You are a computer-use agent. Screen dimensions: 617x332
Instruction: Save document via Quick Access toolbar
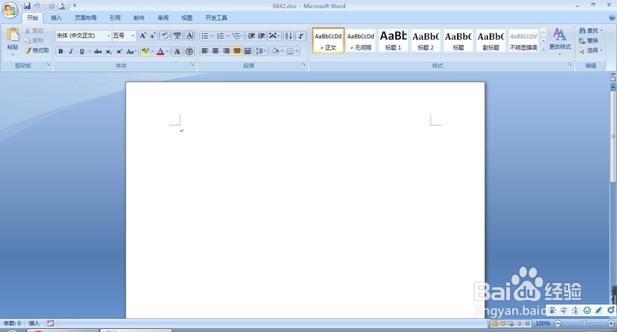[x=27, y=6]
